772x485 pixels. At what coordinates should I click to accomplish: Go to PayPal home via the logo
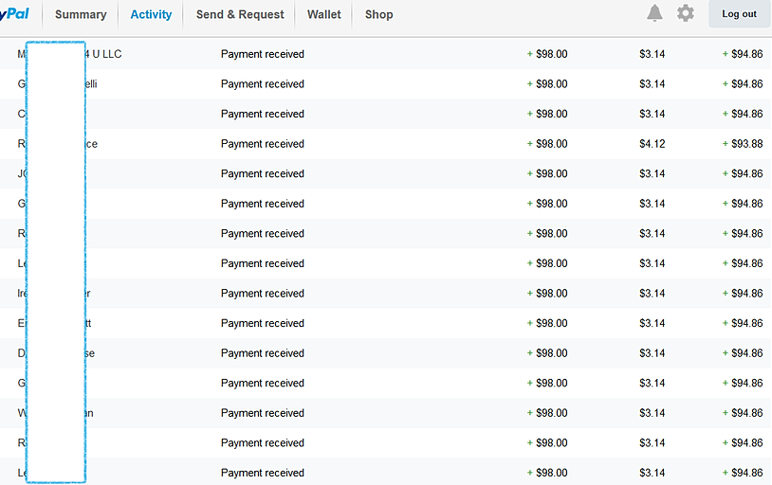coord(14,14)
